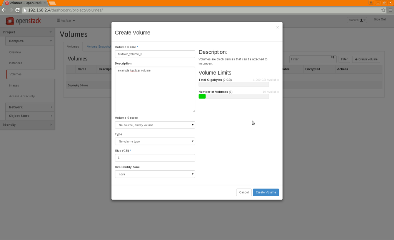Screen dimensions: 394x240
Task: Open the Type dropdown
Action: pyautogui.click(x=155, y=141)
